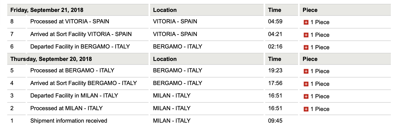Expand piece details for Processed at MILAN row
This screenshot has height=126, width=395.
306,109
